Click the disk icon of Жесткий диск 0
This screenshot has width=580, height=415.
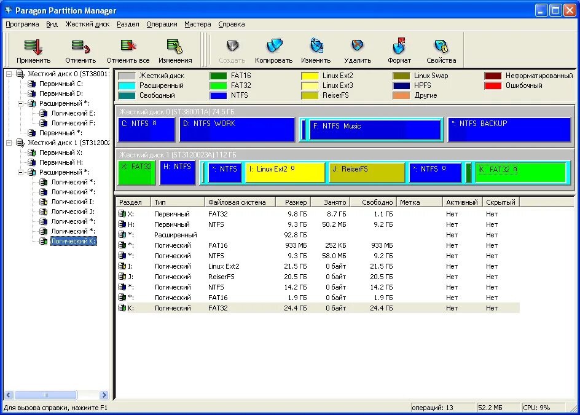tap(20, 74)
